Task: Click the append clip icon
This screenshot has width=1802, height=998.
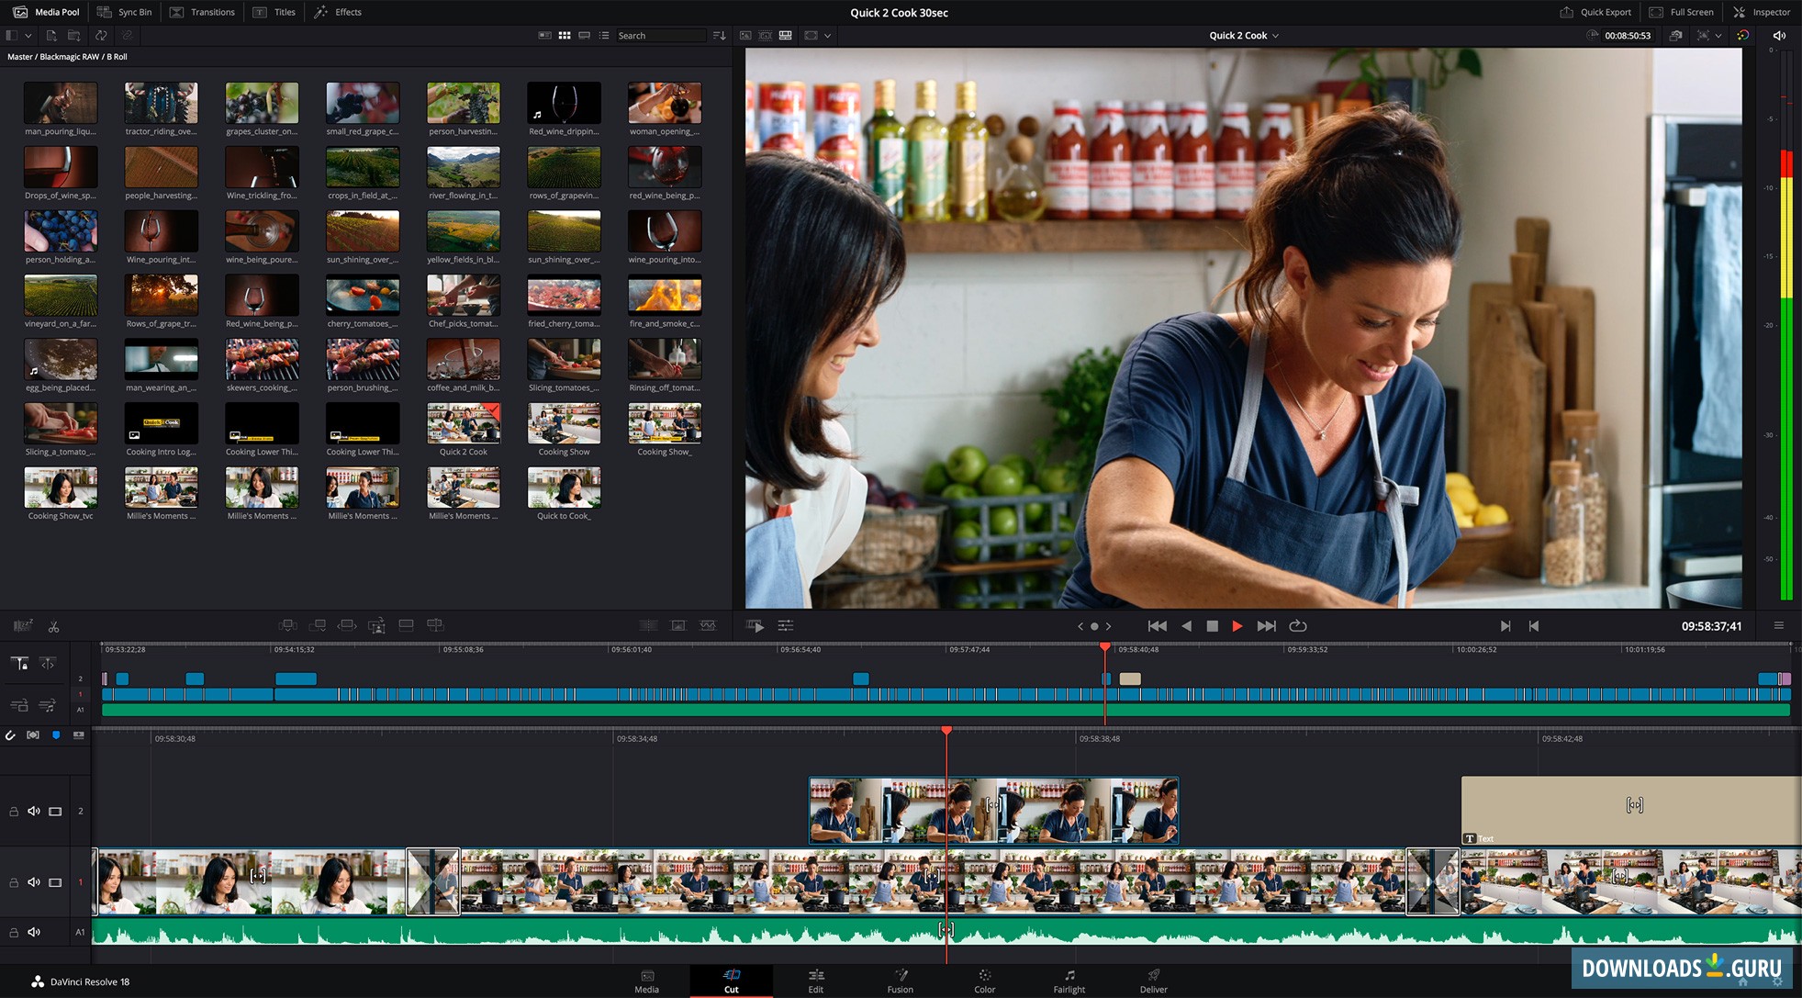Action: (317, 624)
